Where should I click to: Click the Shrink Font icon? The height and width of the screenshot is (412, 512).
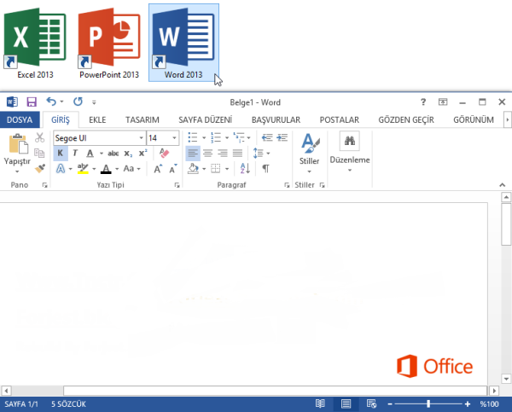coord(173,169)
